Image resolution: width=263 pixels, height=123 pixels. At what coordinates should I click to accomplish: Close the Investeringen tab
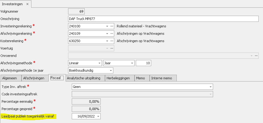[x=27, y=4]
